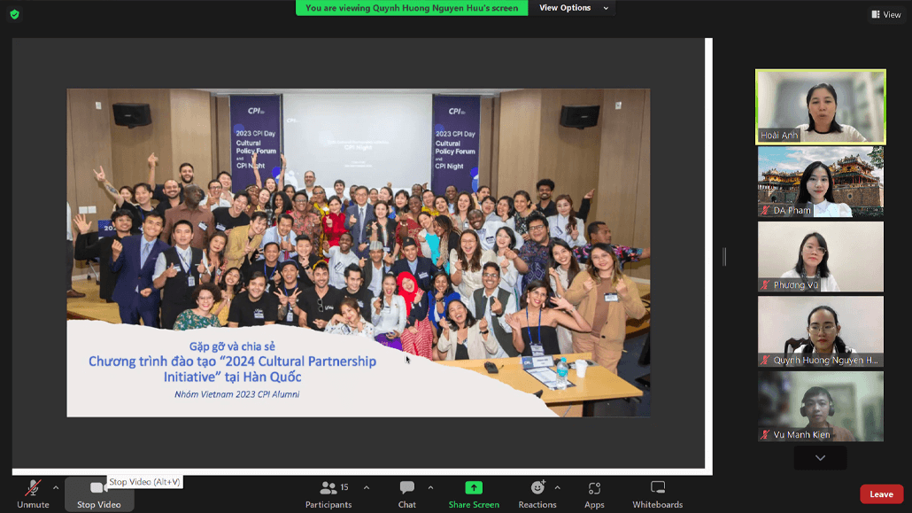Expand audio settings arrow beside Unmute
The height and width of the screenshot is (513, 912).
click(x=56, y=487)
